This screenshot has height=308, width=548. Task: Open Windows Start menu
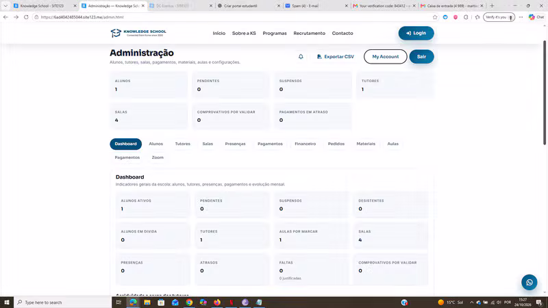click(7, 303)
